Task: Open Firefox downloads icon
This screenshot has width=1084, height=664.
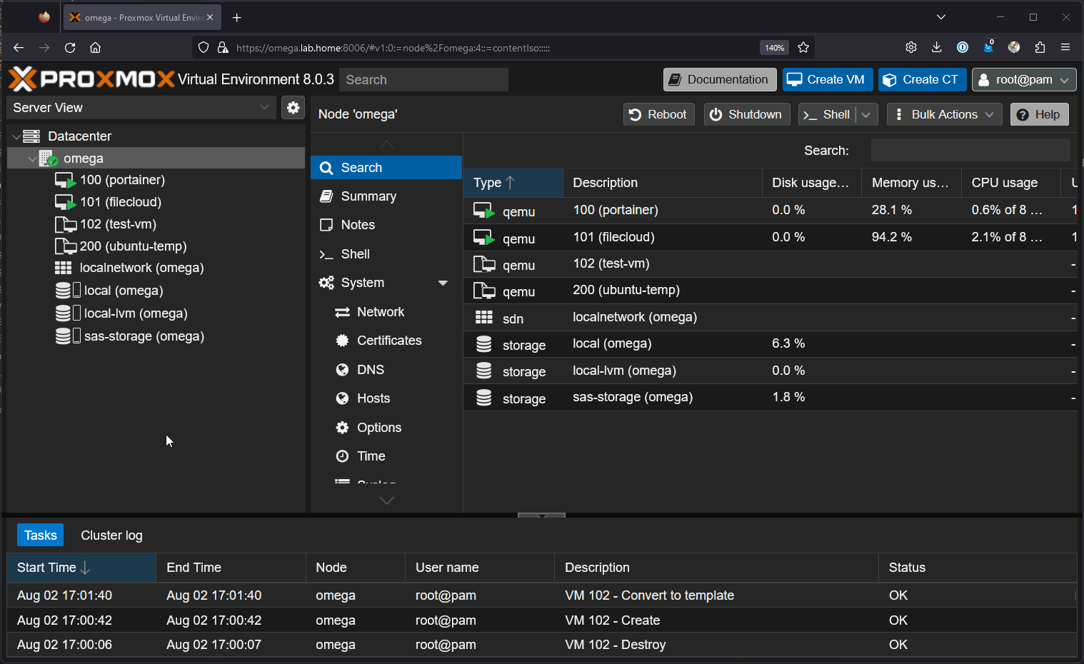Action: tap(936, 48)
